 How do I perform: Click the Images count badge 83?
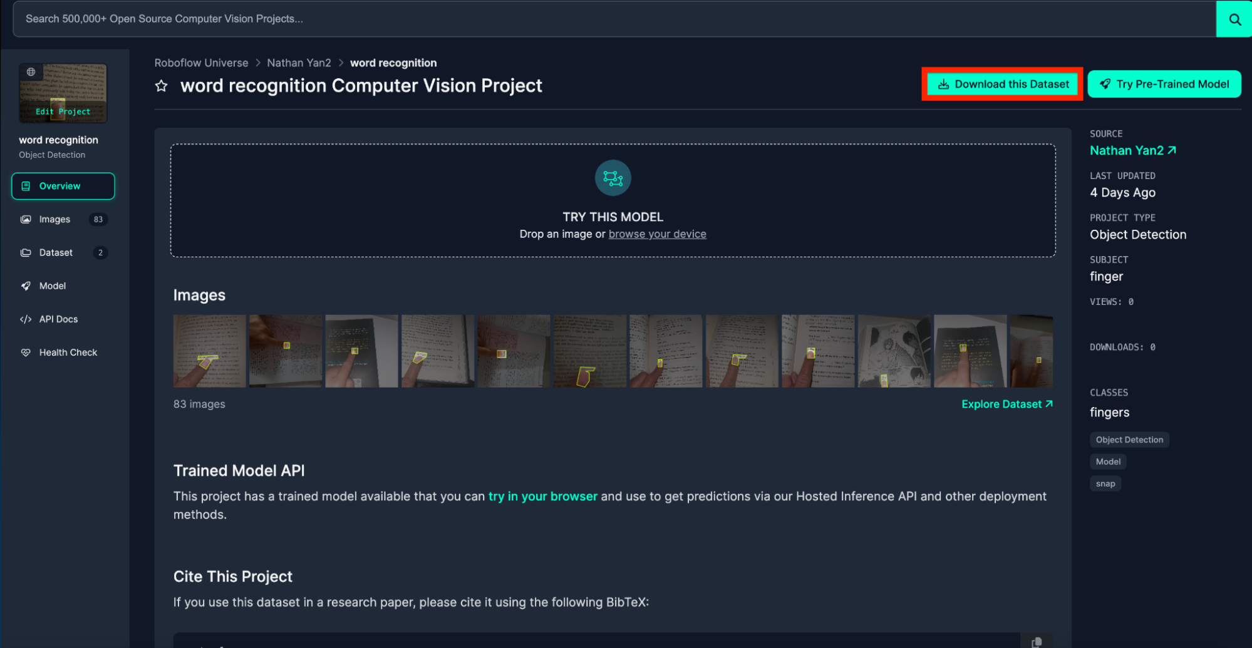tap(98, 219)
